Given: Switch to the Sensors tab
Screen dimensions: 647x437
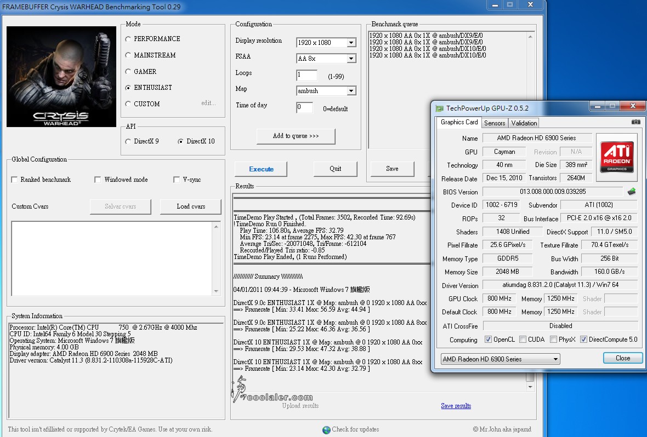Looking at the screenshot, I should (x=495, y=123).
